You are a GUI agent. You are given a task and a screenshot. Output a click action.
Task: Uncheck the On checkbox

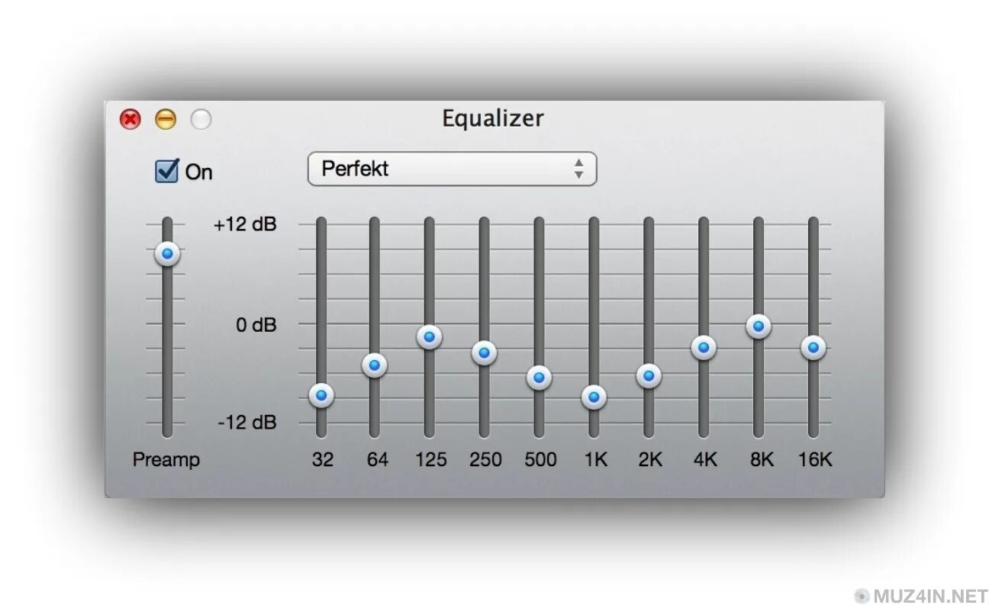[166, 171]
